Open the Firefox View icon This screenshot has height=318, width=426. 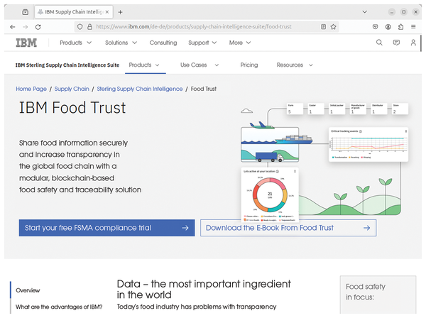coord(26,12)
